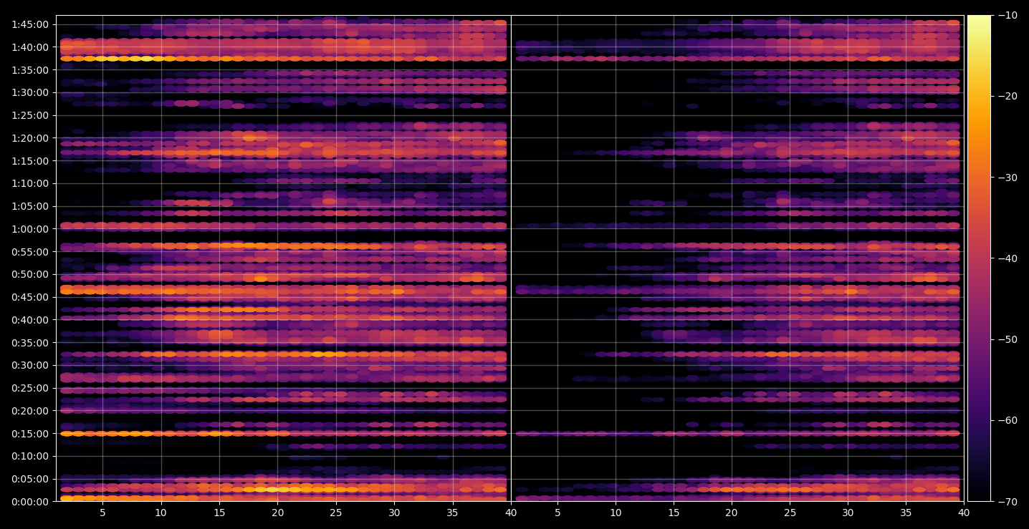1029x529 pixels.
Task: Click the 0:00:00 y-axis time label
Action: point(30,502)
